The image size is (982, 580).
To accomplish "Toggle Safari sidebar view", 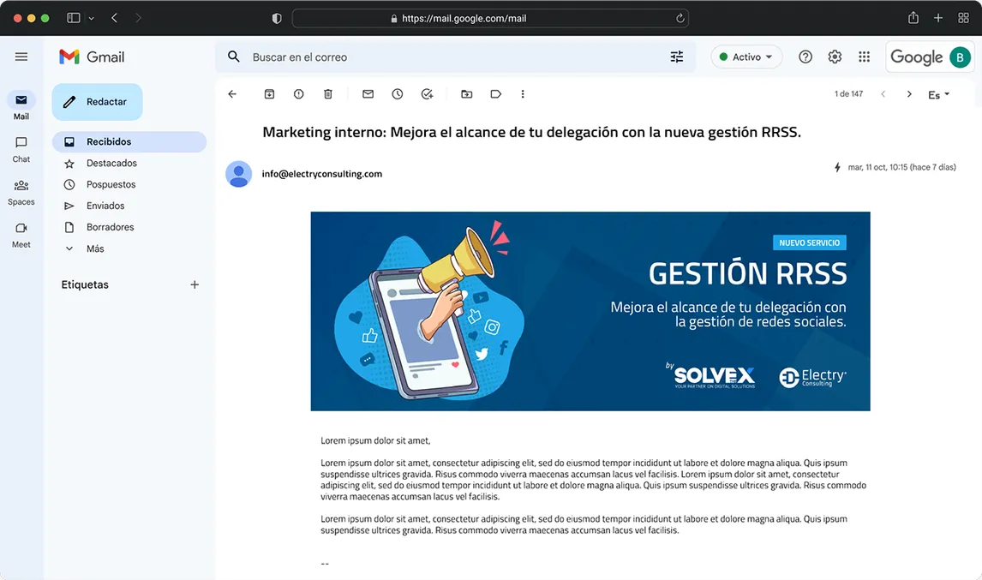I will click(74, 18).
